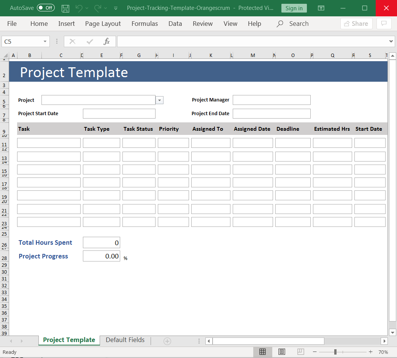Click the Sign in button
397x358 pixels.
(294, 8)
